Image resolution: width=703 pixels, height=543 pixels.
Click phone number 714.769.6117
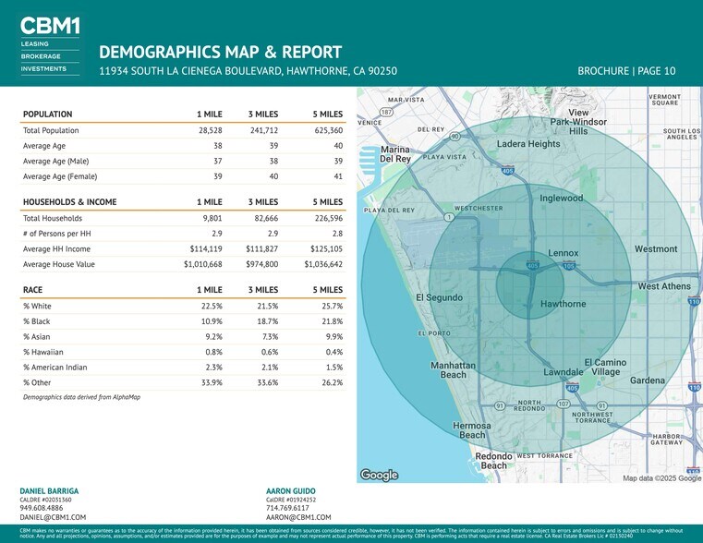[x=287, y=508]
